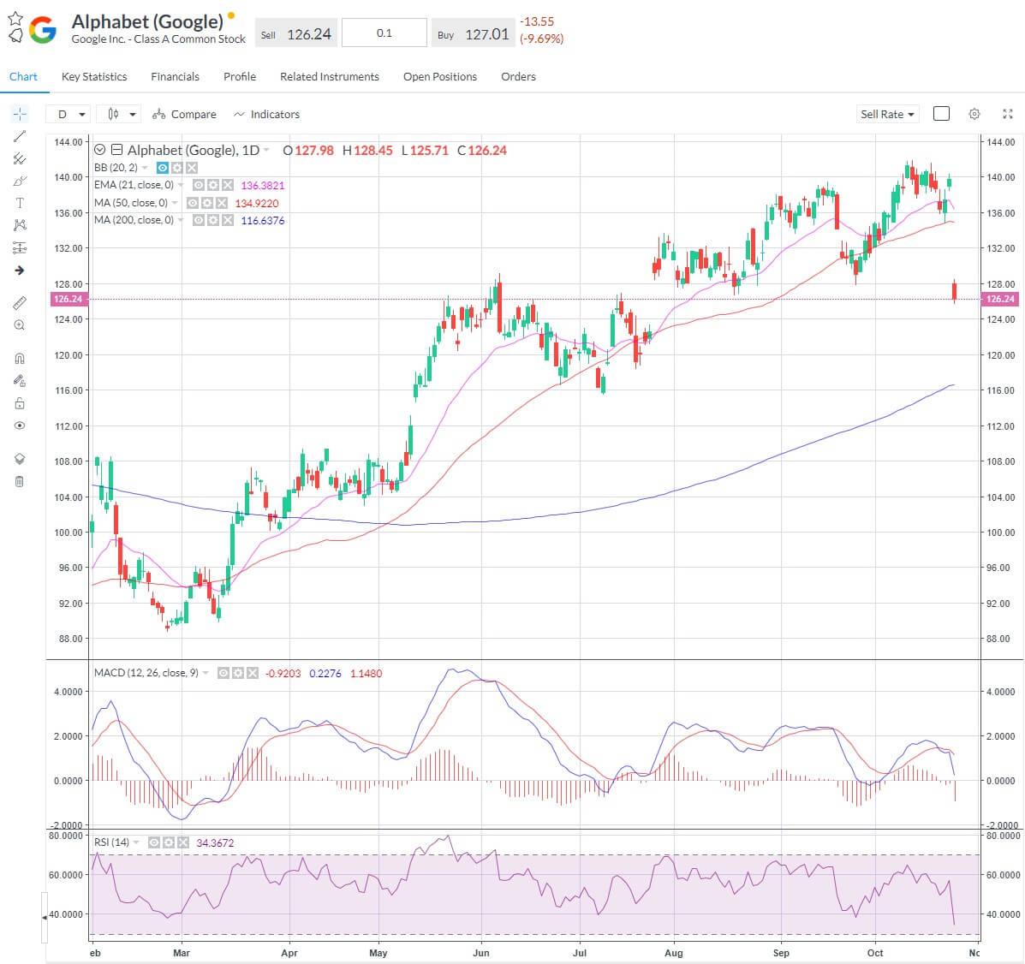Toggle magnet mode in drawing toolbar
This screenshot has width=1025, height=964.
20,358
